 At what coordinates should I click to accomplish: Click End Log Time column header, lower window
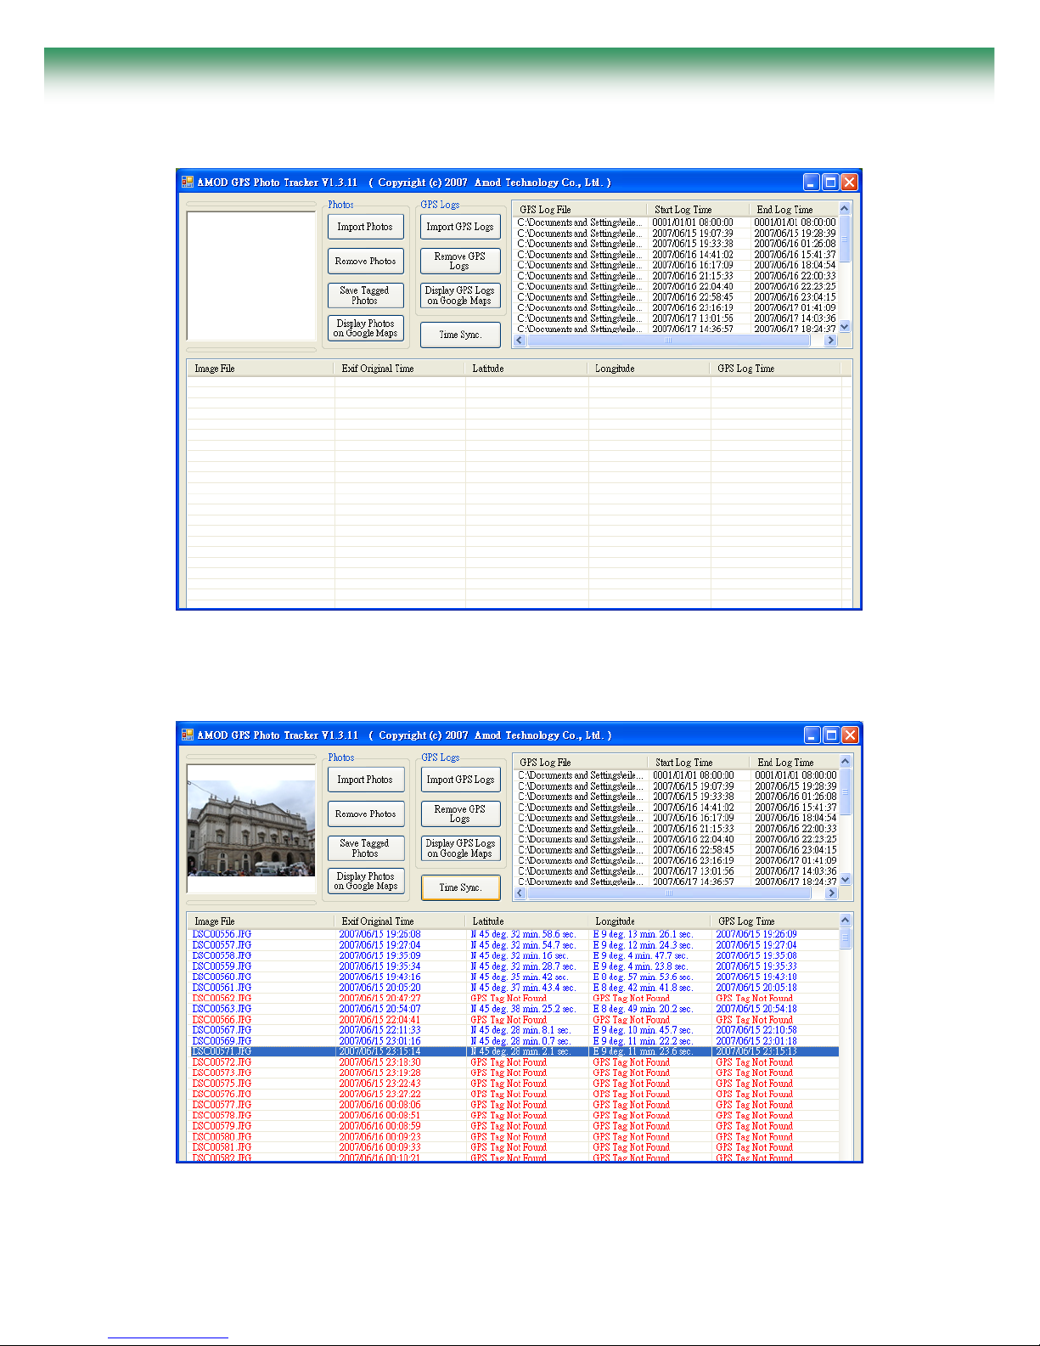pyautogui.click(x=794, y=762)
